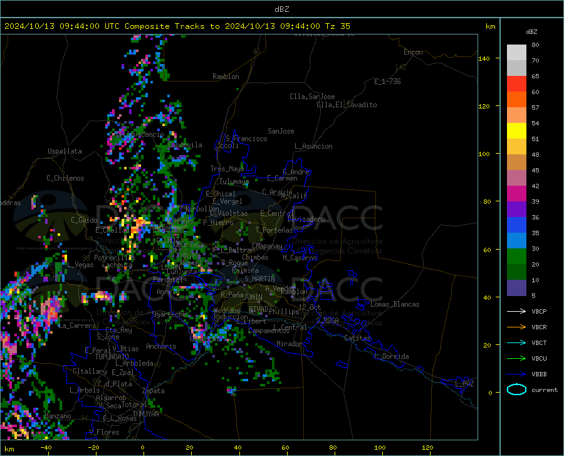
Task: Click the Zapata place label
Action: point(154,391)
